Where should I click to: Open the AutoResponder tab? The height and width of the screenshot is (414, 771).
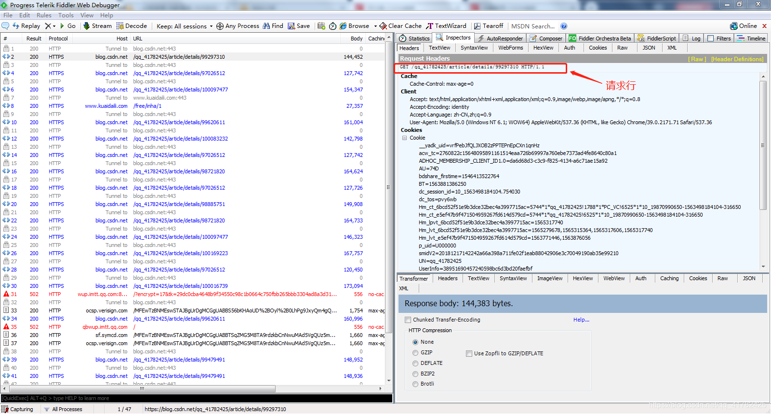[500, 39]
